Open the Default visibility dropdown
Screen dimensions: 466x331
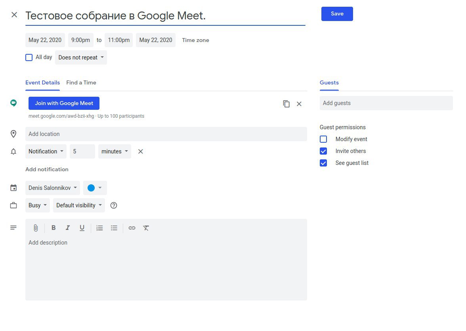(79, 205)
